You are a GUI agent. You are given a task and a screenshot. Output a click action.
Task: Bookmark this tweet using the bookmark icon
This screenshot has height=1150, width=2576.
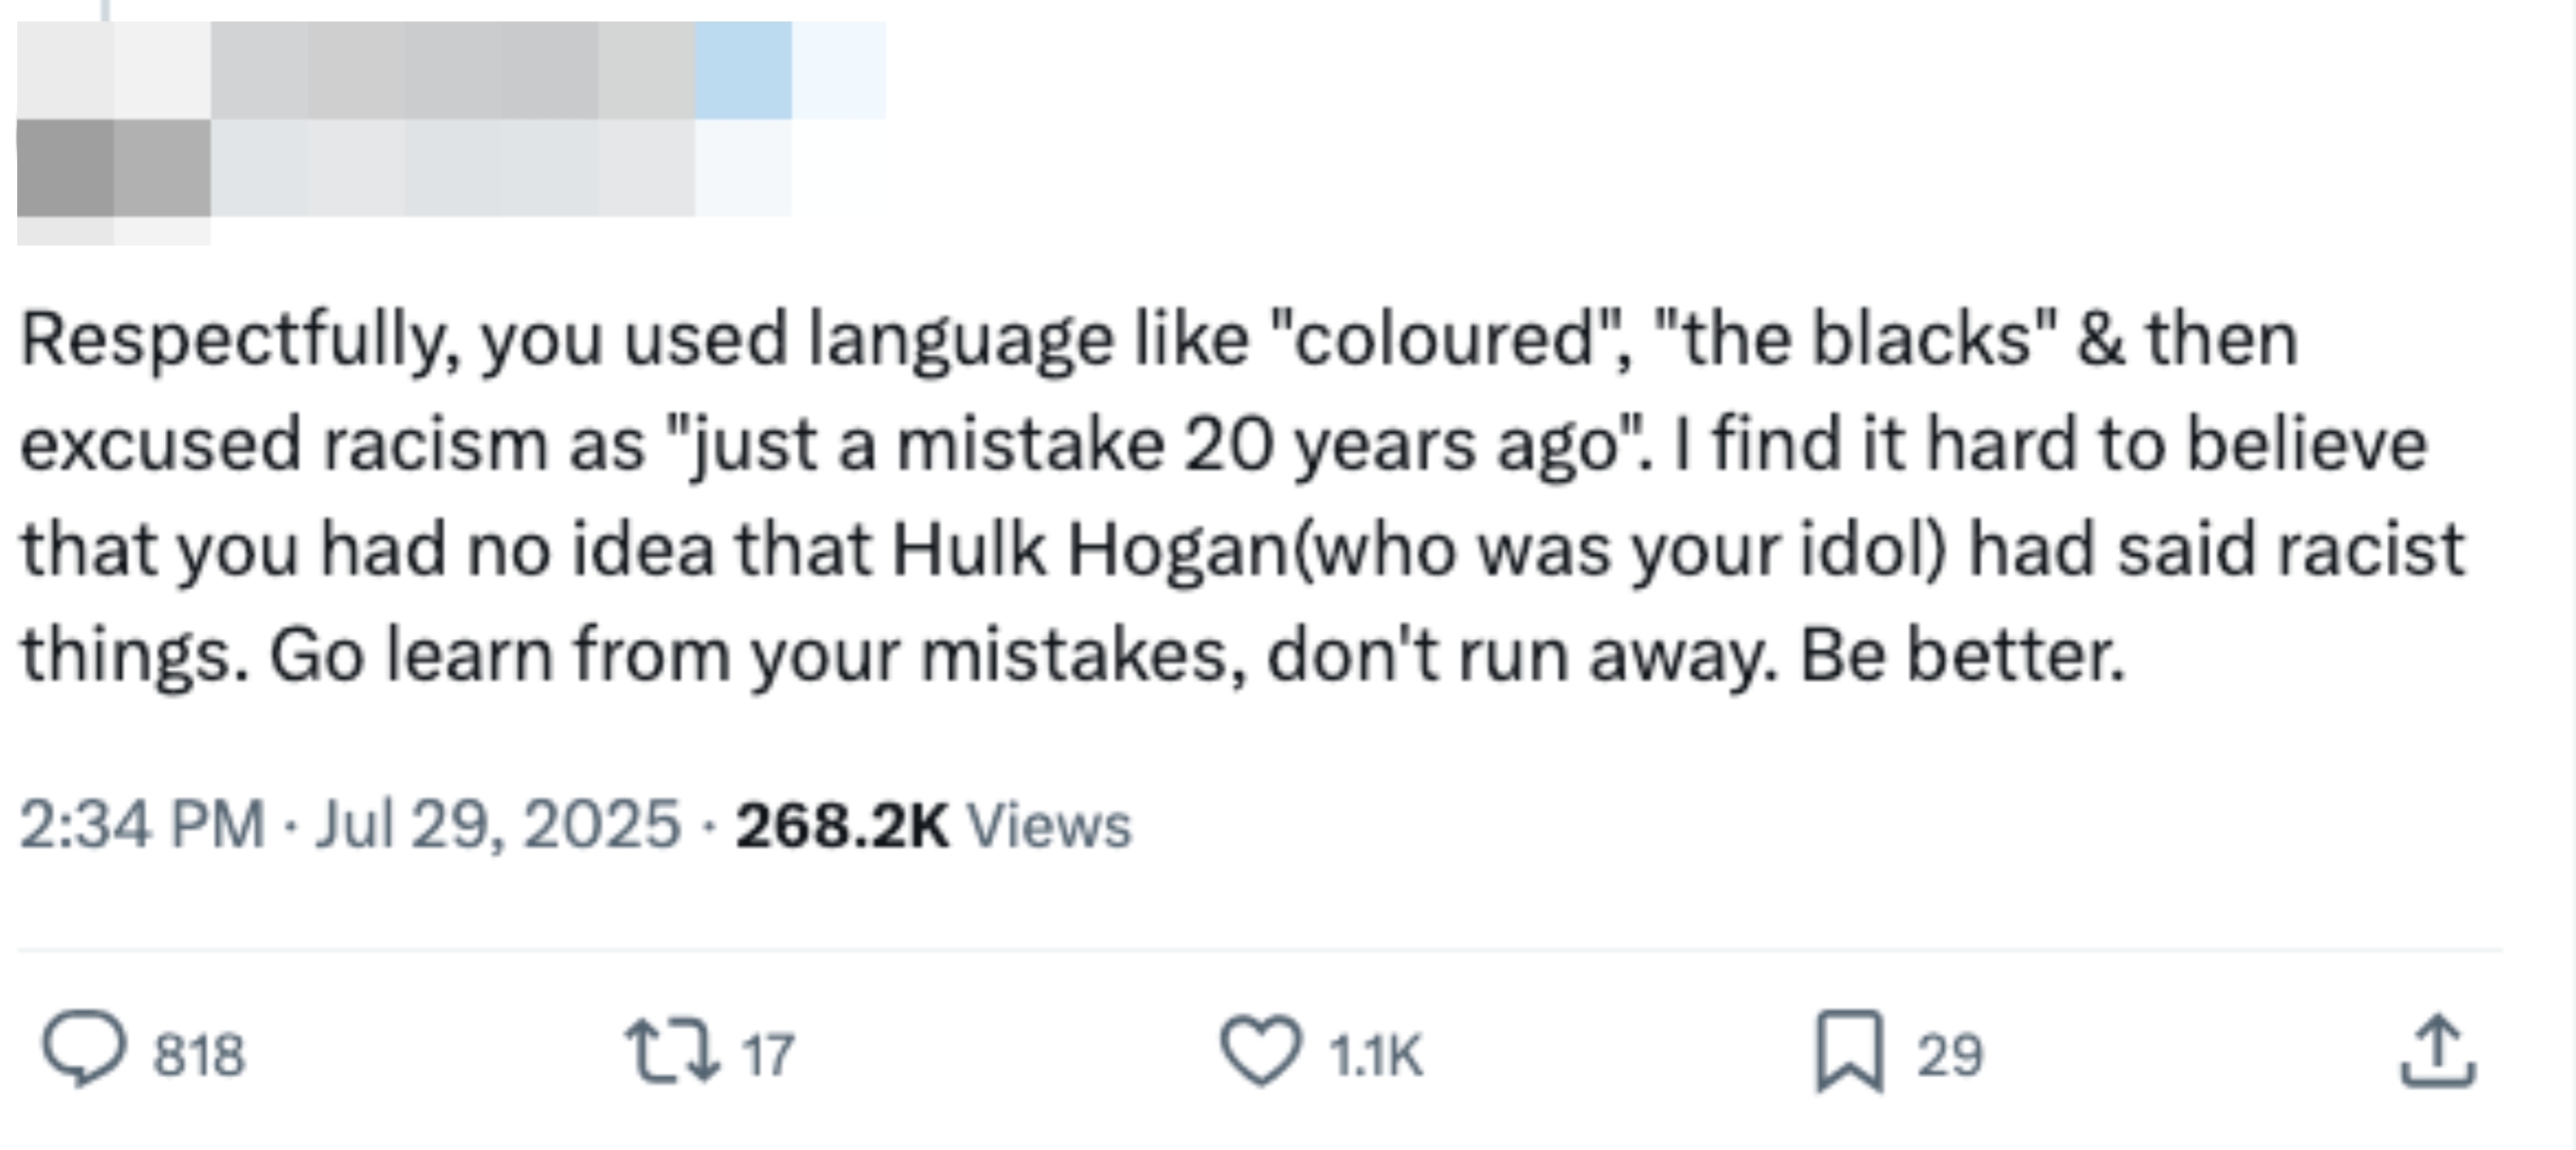click(1849, 1051)
